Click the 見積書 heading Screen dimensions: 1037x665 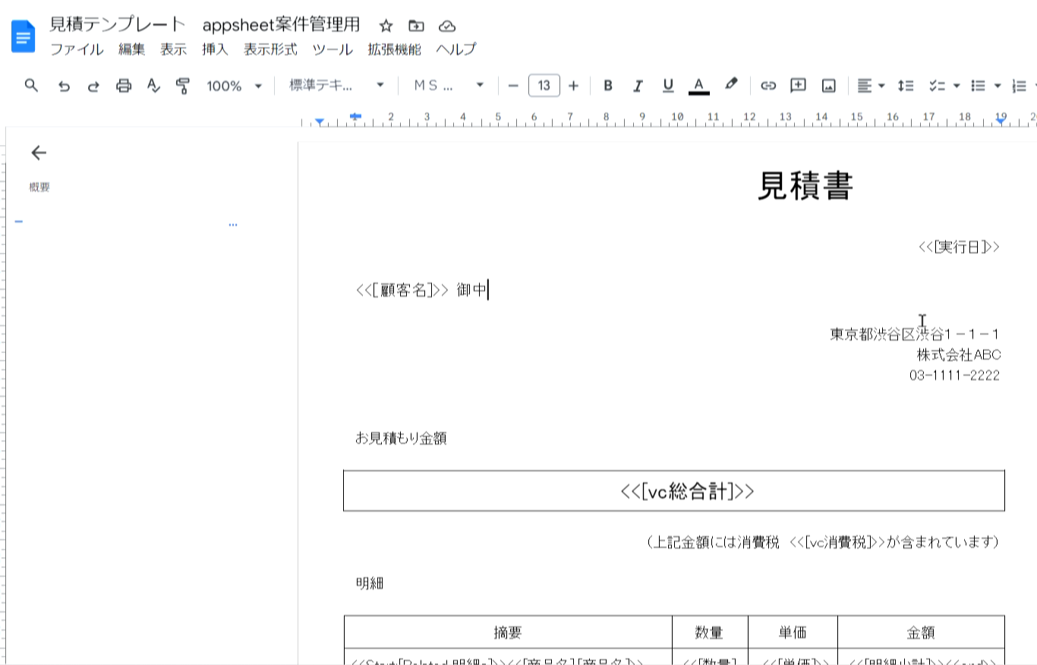[805, 186]
